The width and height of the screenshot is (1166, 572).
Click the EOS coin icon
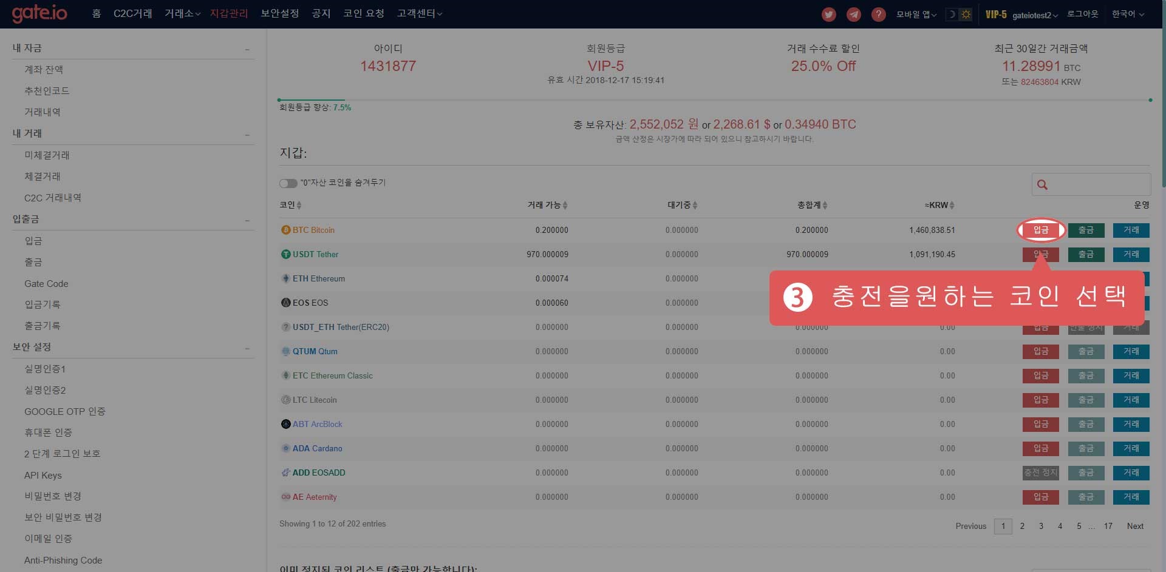point(285,303)
